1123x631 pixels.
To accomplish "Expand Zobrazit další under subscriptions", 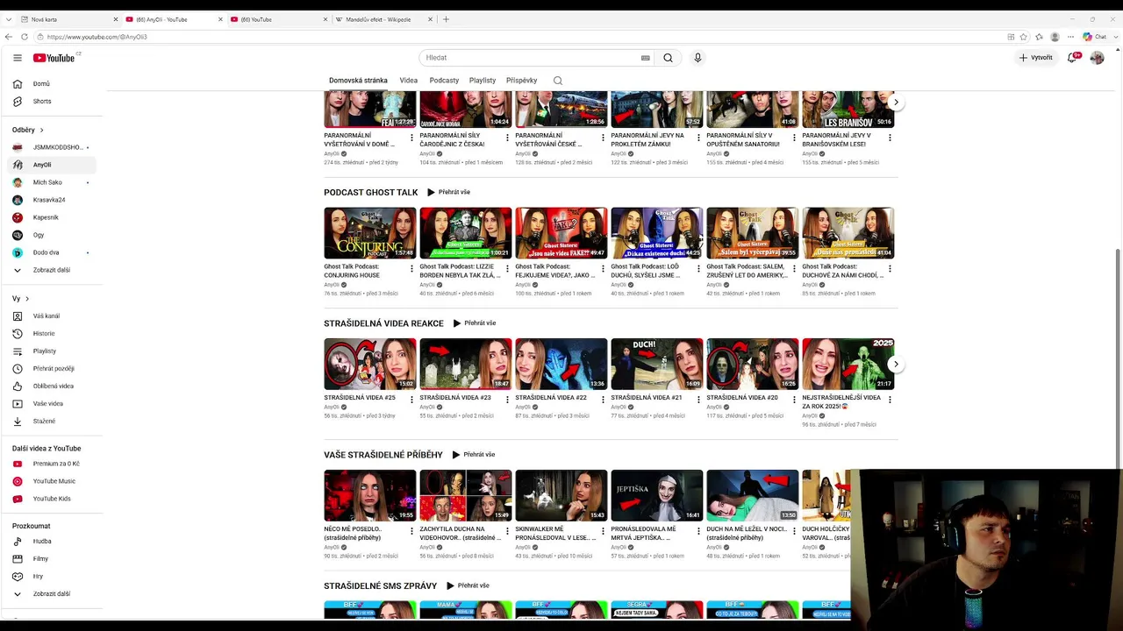I will pos(53,270).
